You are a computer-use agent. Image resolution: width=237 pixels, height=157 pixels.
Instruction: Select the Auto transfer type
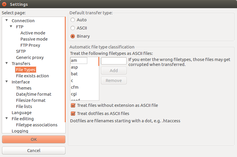click(73, 20)
